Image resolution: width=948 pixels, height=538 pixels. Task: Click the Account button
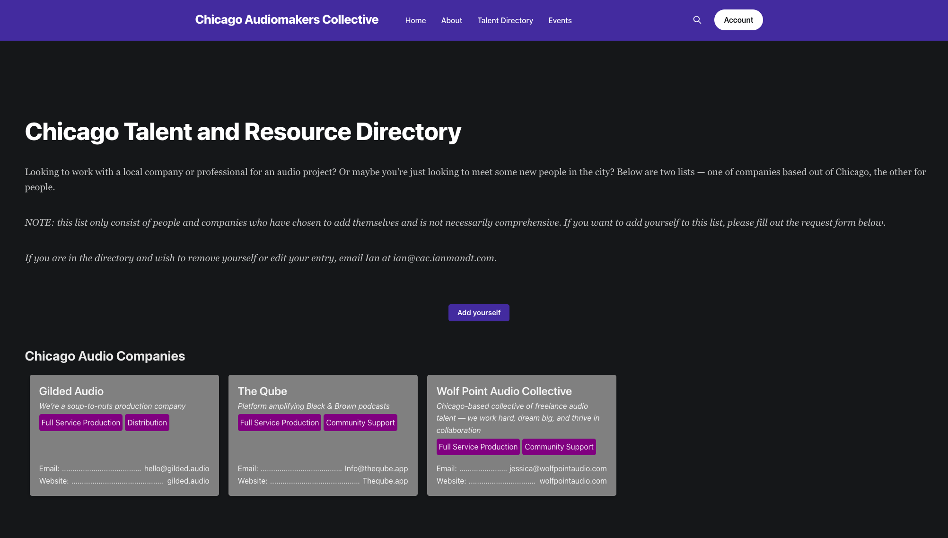pyautogui.click(x=738, y=20)
